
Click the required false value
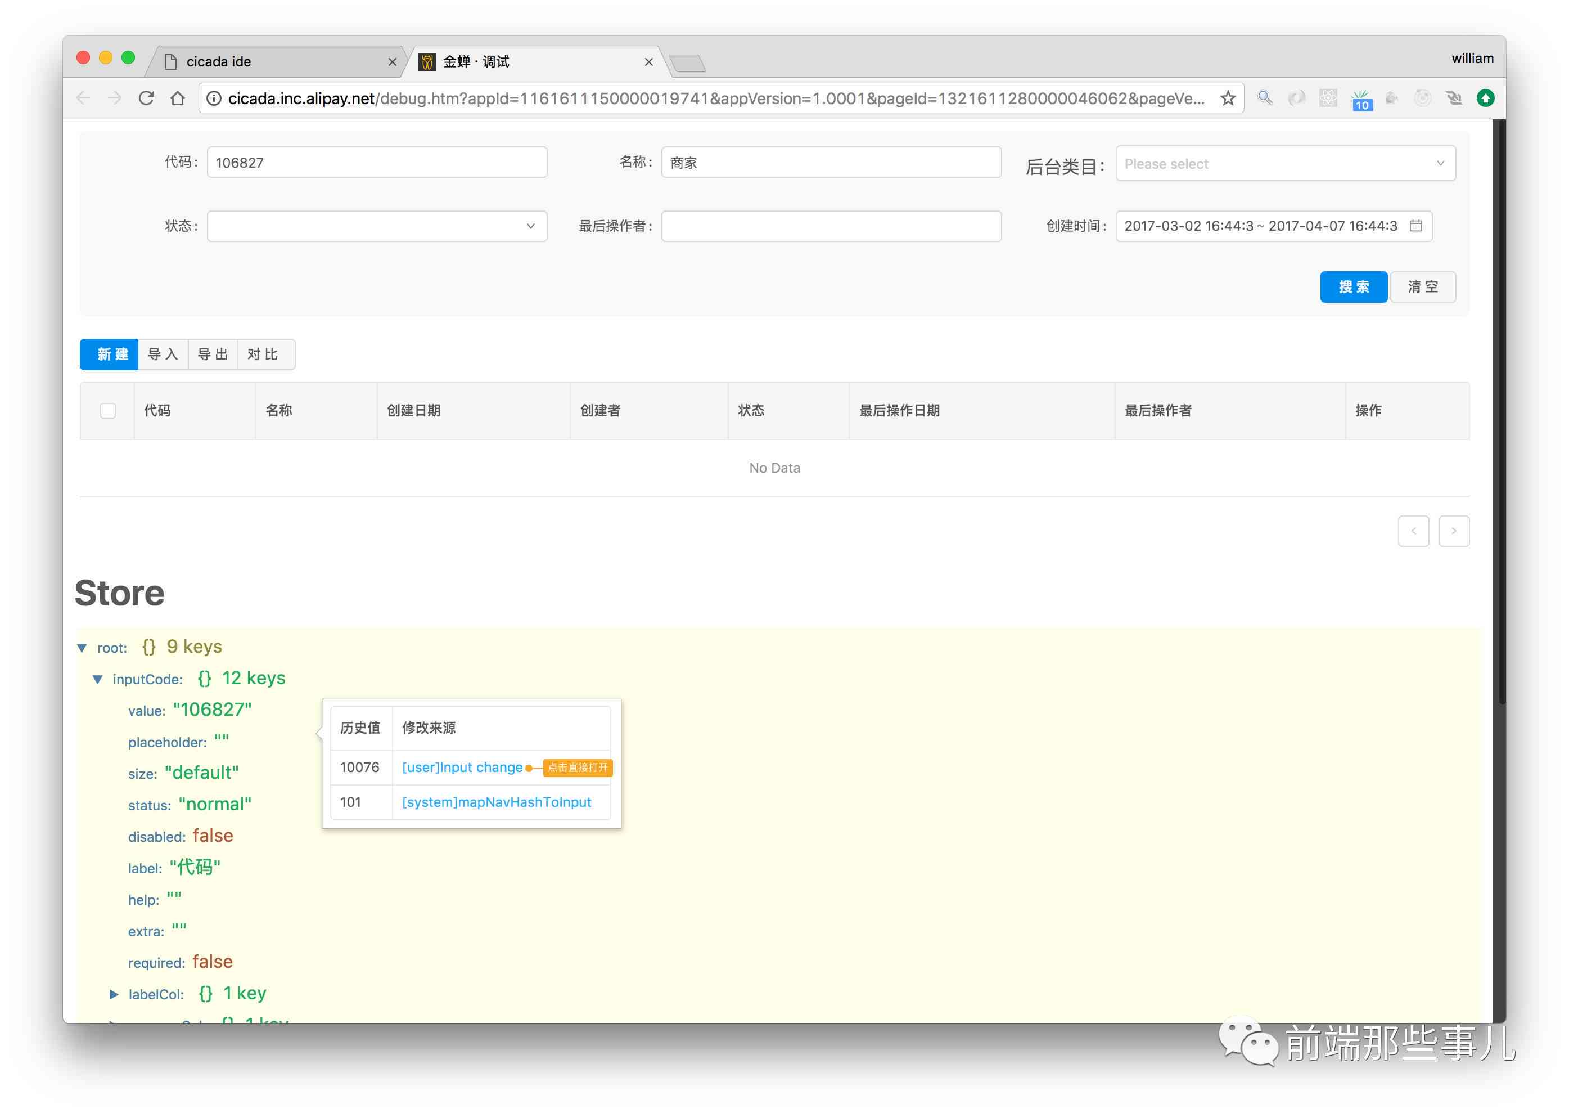tap(213, 962)
